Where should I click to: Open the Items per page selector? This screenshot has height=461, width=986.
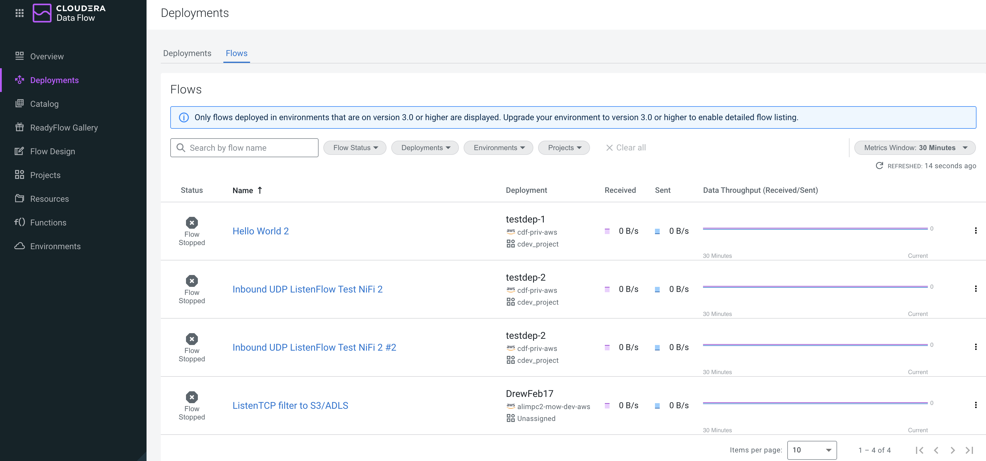(x=812, y=450)
